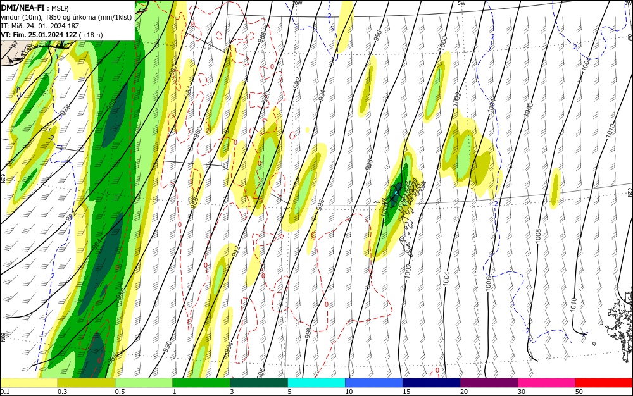Click the "30" legend value
The image size is (633, 396).
click(522, 392)
